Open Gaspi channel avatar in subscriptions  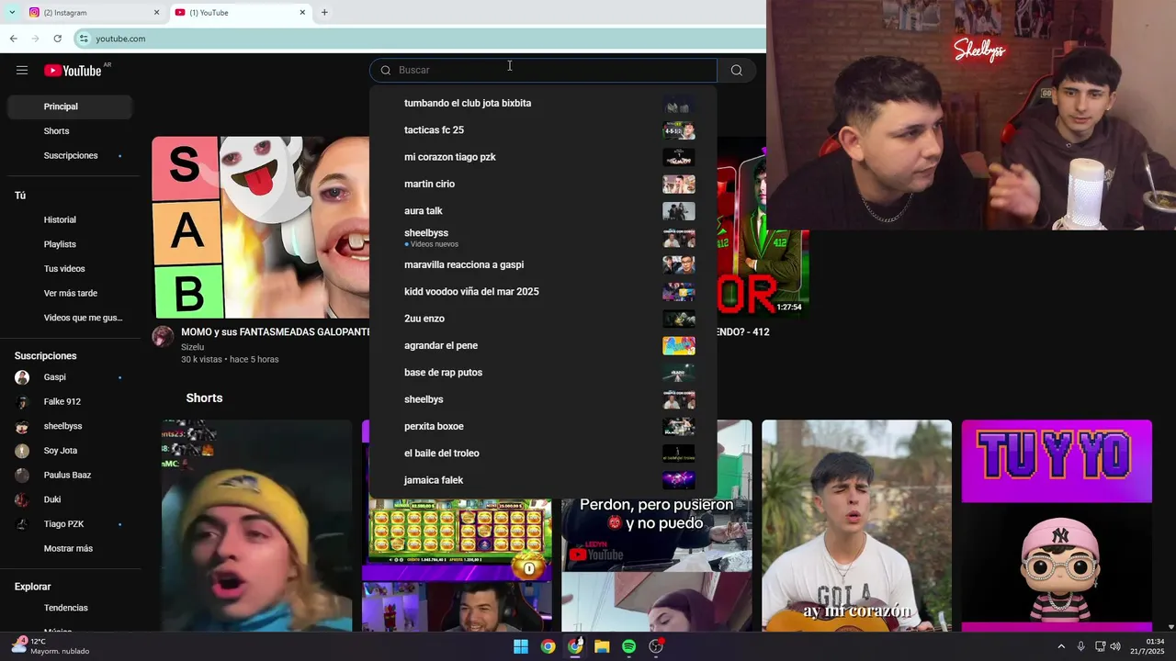pos(22,377)
